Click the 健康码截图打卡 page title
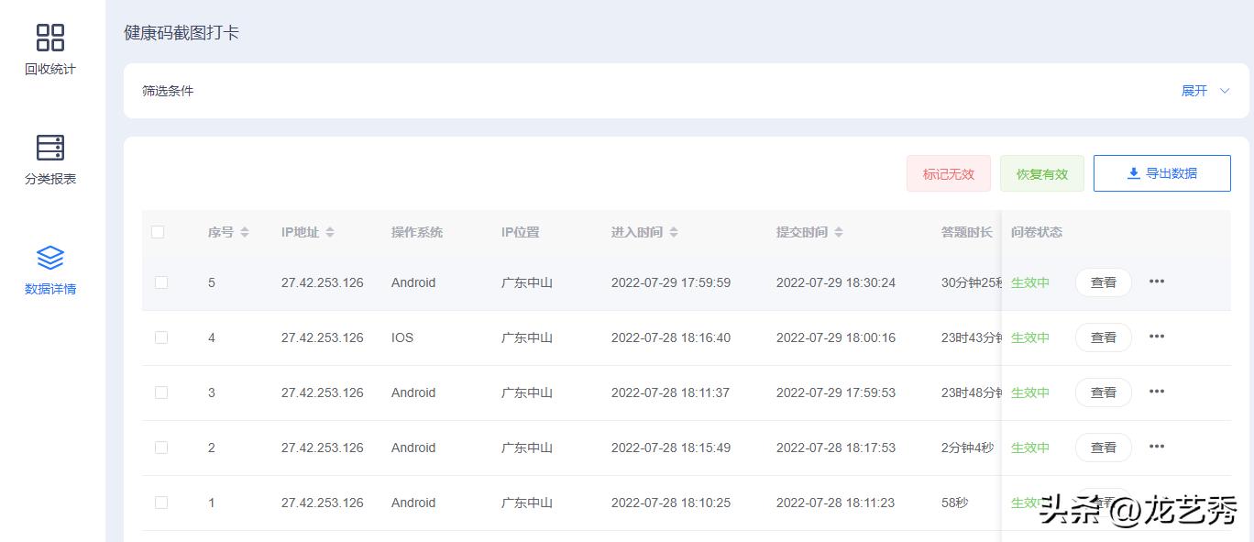 tap(181, 32)
